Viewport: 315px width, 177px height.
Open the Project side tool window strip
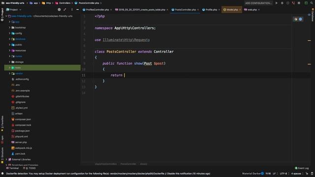coord(2,14)
